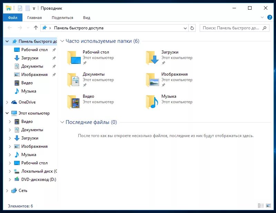
Task: Expand the OneDrive node
Action: point(7,102)
